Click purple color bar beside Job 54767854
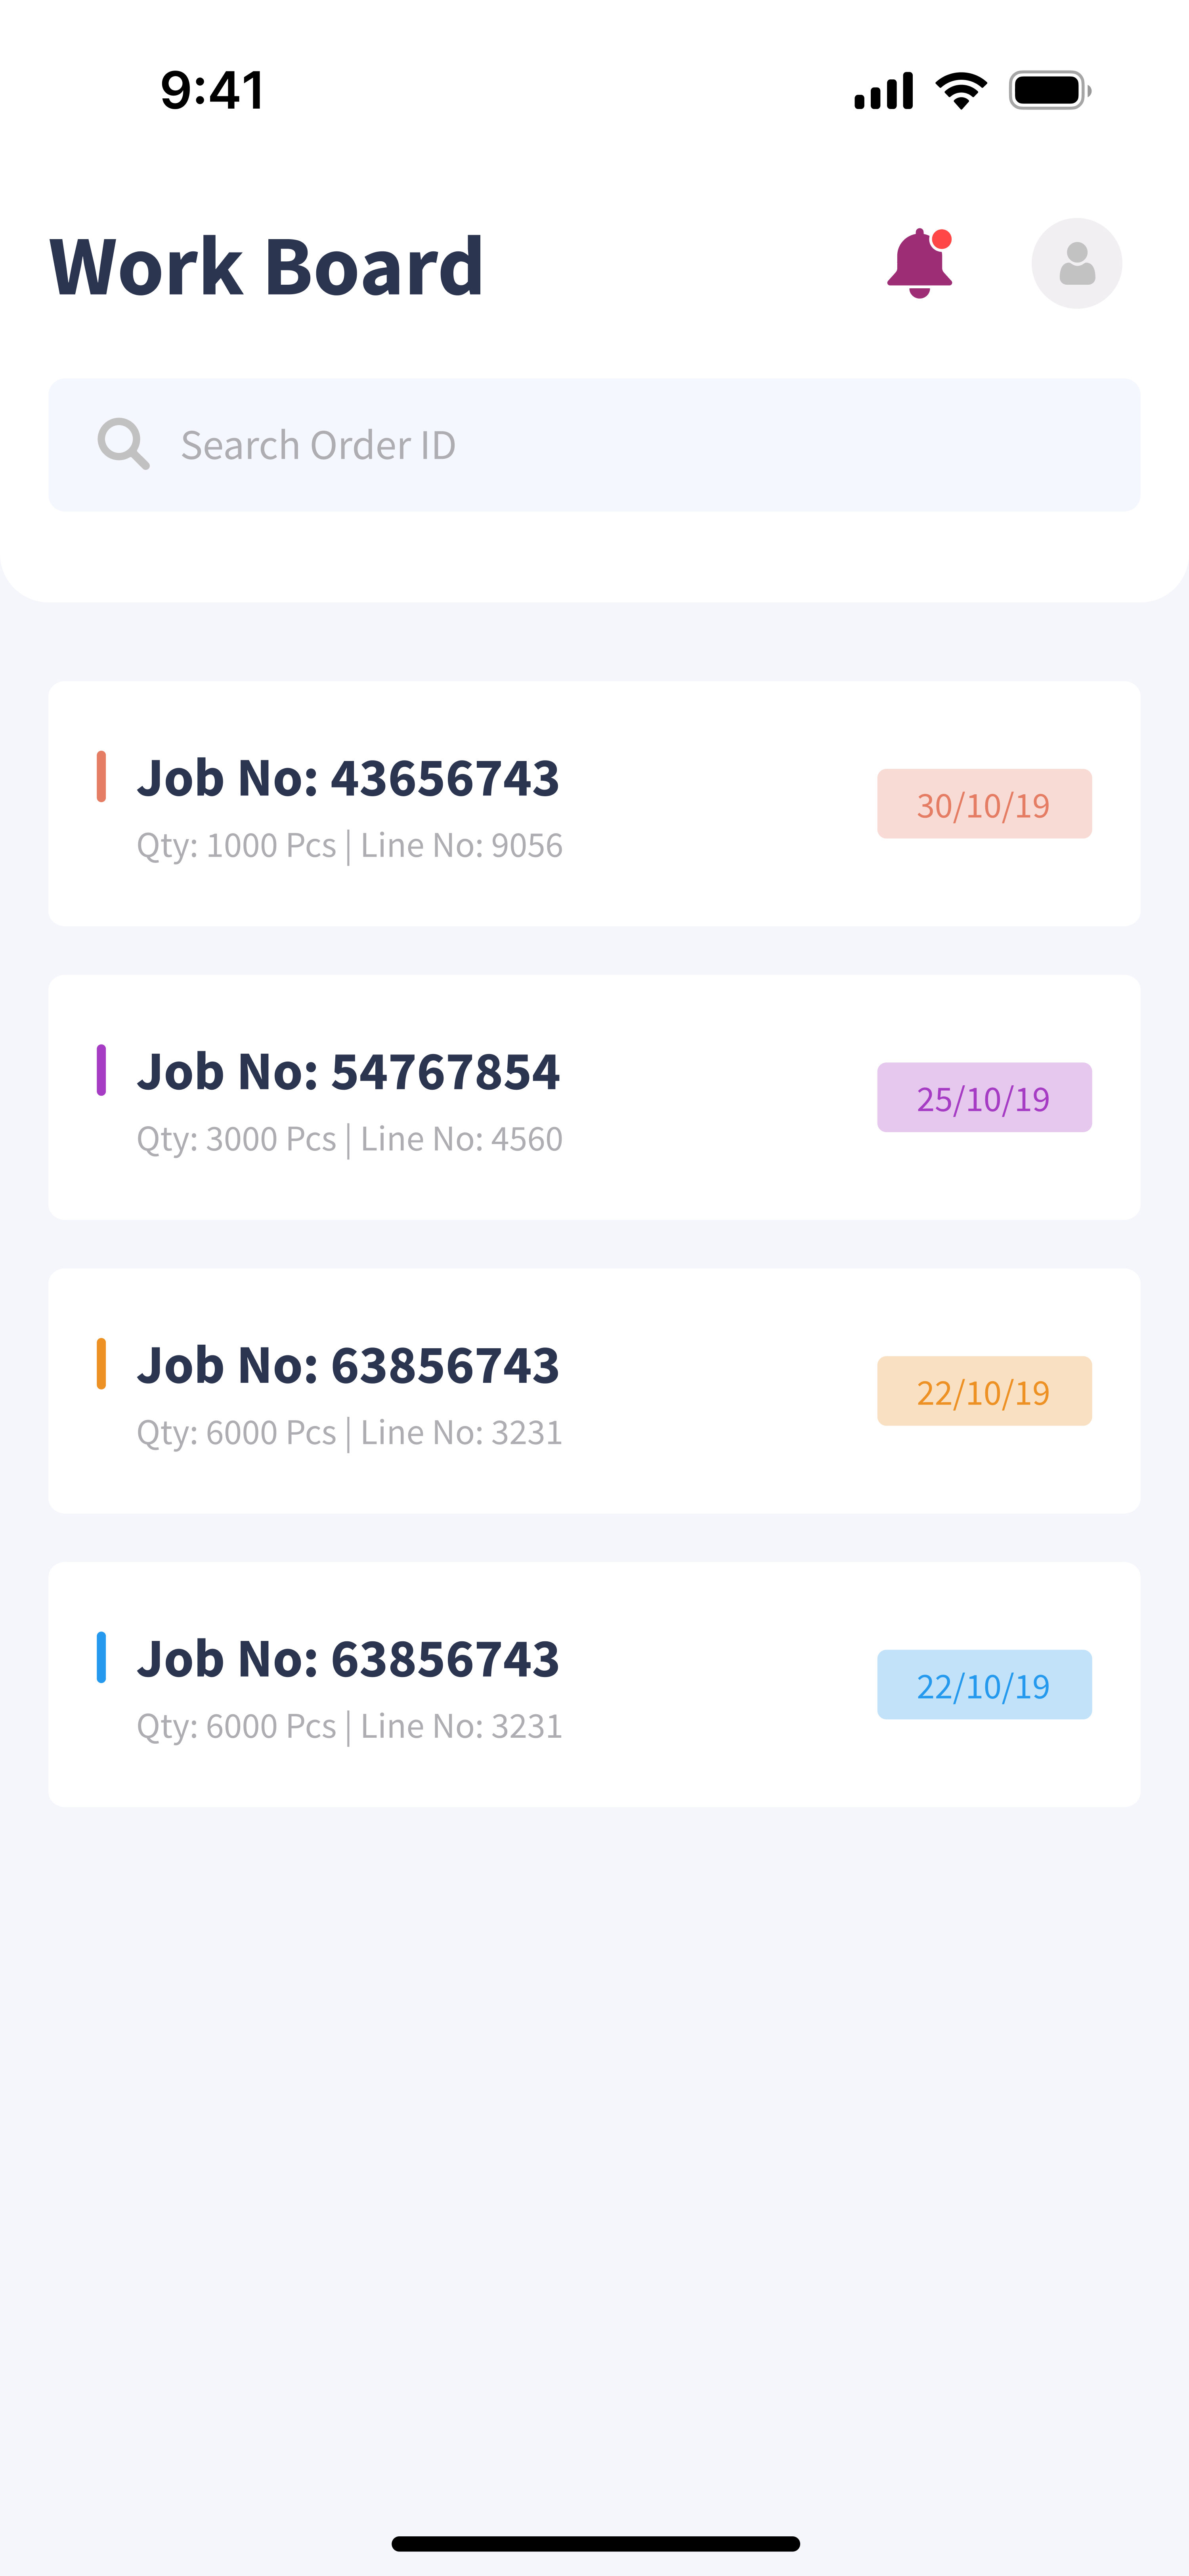This screenshot has width=1189, height=2576. tap(101, 1070)
